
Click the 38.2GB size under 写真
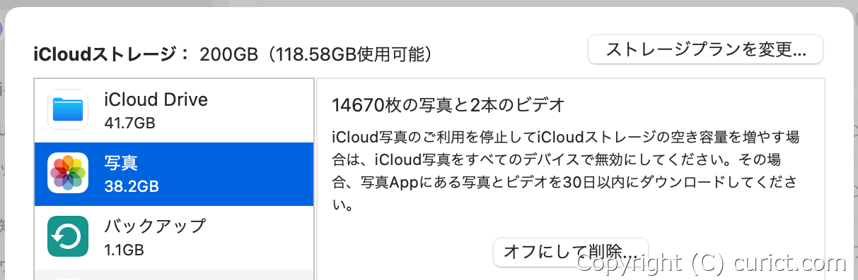click(131, 187)
